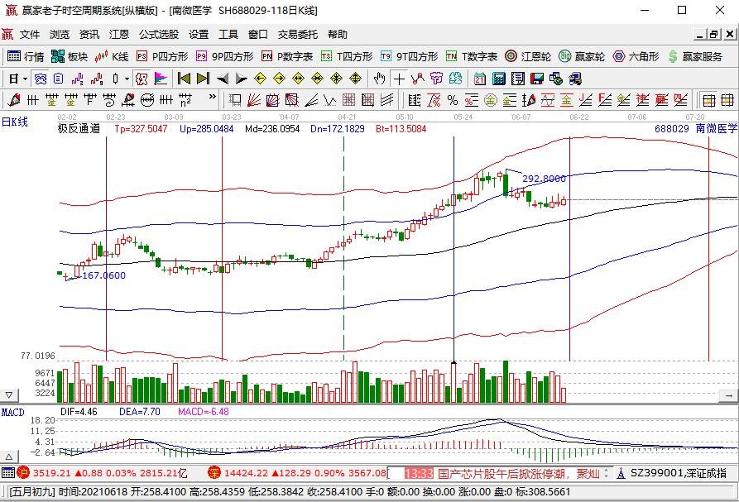Expand the candlestick type dropdown arrow
This screenshot has width=739, height=502.
127,79
